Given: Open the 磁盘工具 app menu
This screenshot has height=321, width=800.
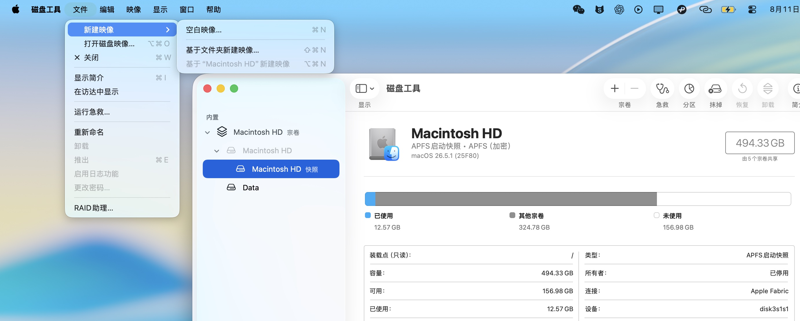Looking at the screenshot, I should click(x=46, y=10).
